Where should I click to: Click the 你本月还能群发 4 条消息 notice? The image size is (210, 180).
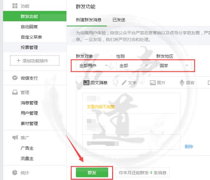pos(142,173)
